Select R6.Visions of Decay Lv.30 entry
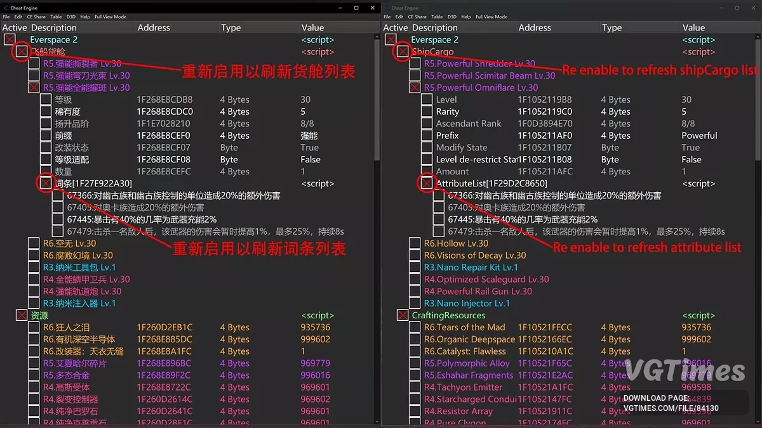 (475, 256)
